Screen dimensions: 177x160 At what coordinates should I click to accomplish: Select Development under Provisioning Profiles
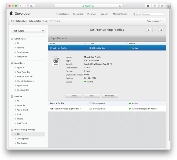coord(23,139)
